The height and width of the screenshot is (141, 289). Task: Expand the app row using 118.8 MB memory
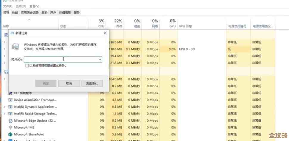coord(4,49)
